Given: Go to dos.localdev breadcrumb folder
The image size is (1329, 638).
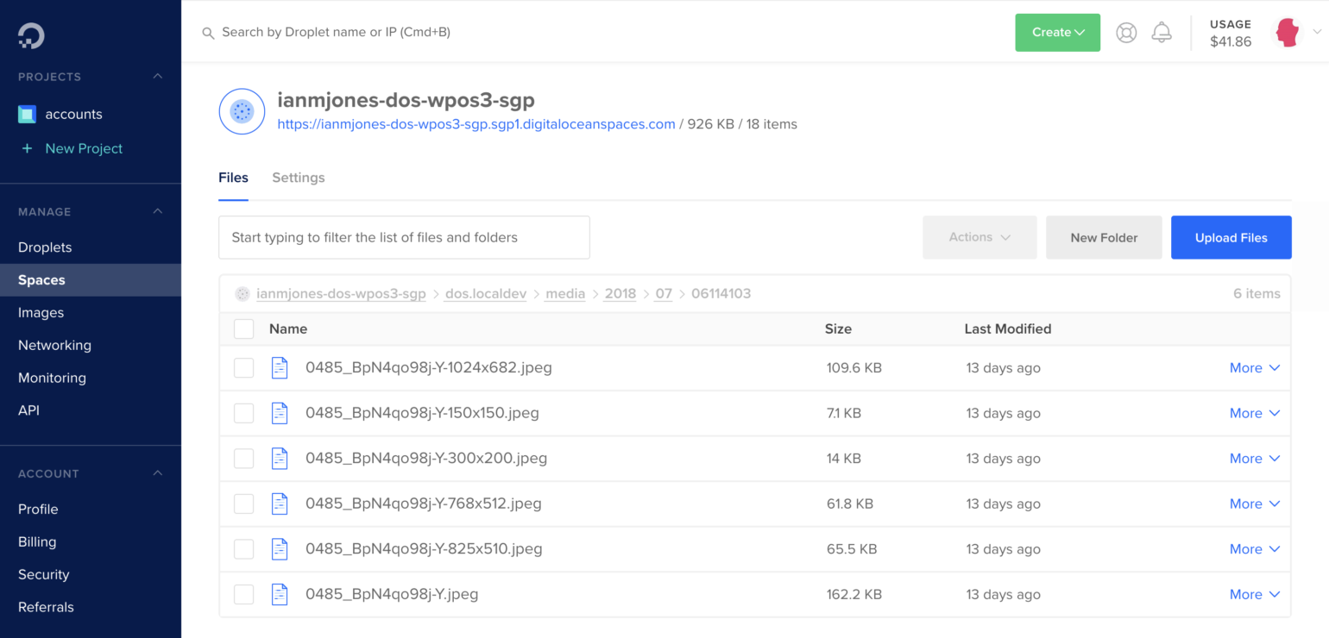Looking at the screenshot, I should tap(486, 294).
